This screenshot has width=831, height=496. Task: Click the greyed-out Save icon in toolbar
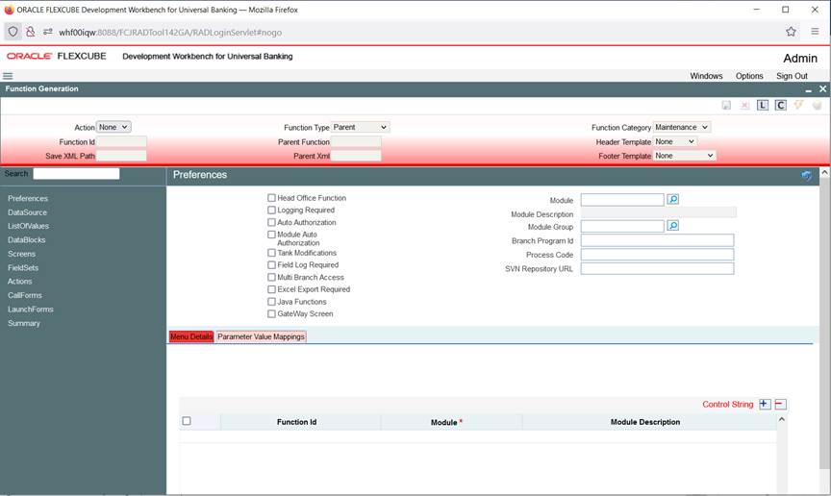pos(726,105)
